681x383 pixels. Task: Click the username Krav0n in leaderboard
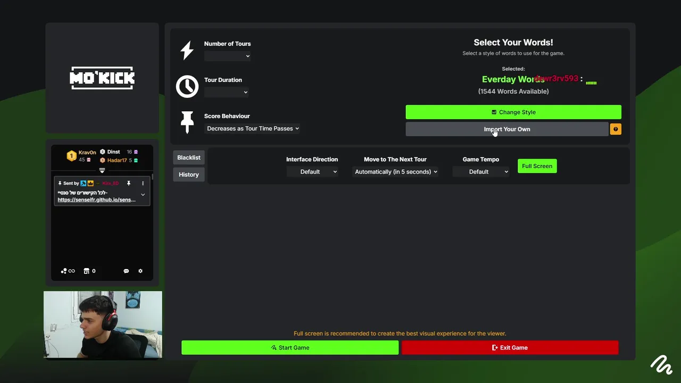point(87,152)
